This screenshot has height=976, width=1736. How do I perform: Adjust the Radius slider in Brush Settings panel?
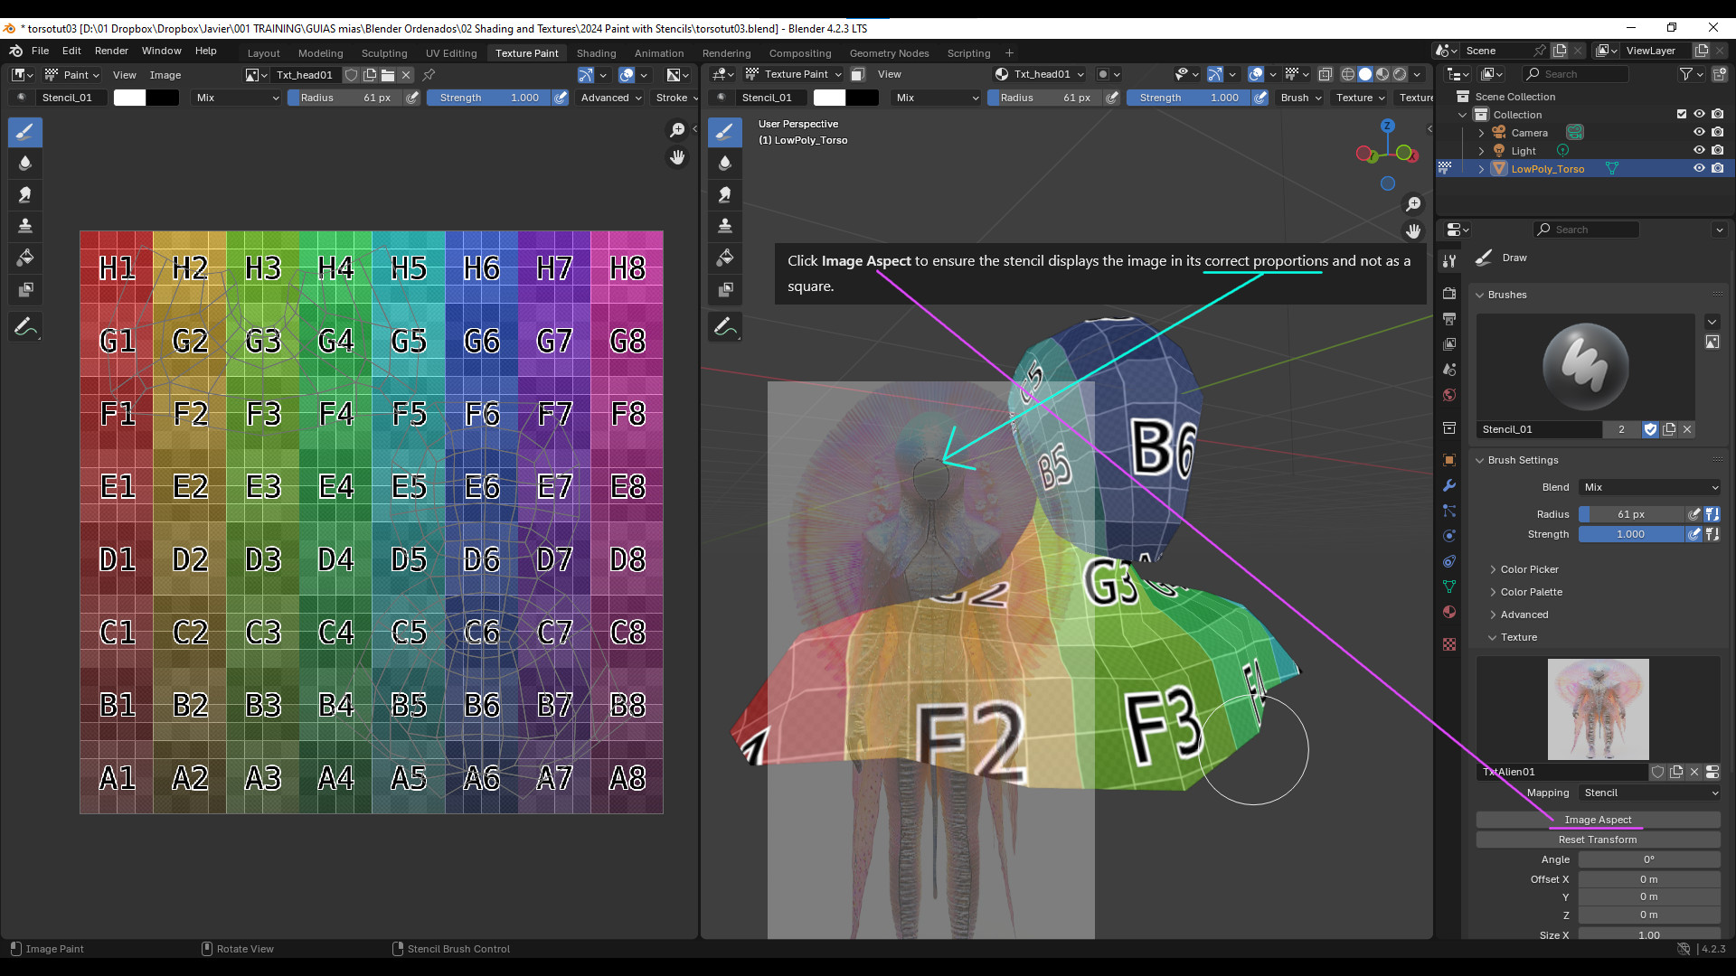tap(1632, 514)
